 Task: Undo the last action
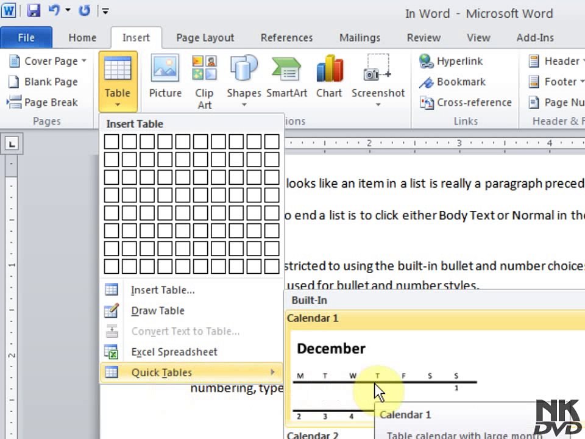(x=54, y=10)
